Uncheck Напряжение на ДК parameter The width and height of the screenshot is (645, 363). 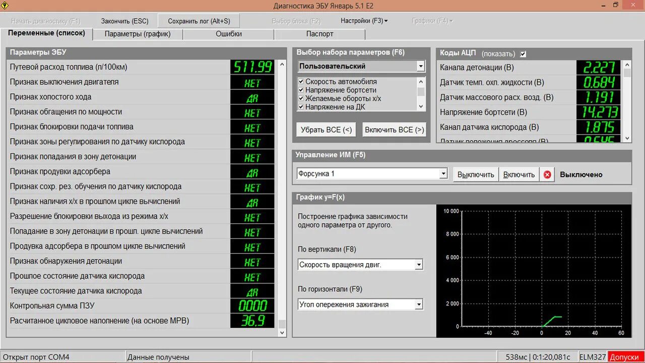(x=301, y=107)
